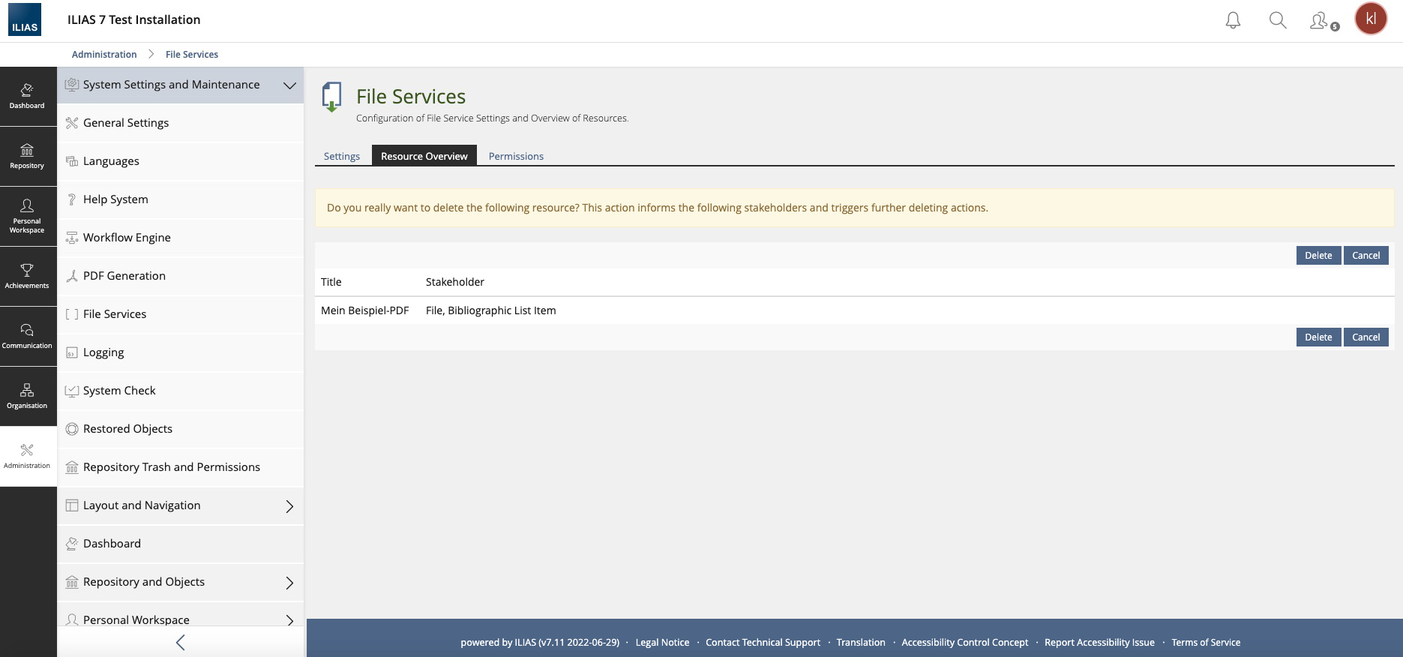Image resolution: width=1403 pixels, height=657 pixels.
Task: Open the Who is Online icon
Action: tap(1323, 21)
